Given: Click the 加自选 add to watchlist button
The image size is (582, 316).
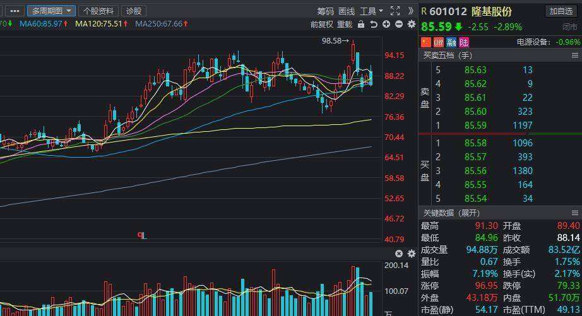Looking at the screenshot, I should (561, 11).
